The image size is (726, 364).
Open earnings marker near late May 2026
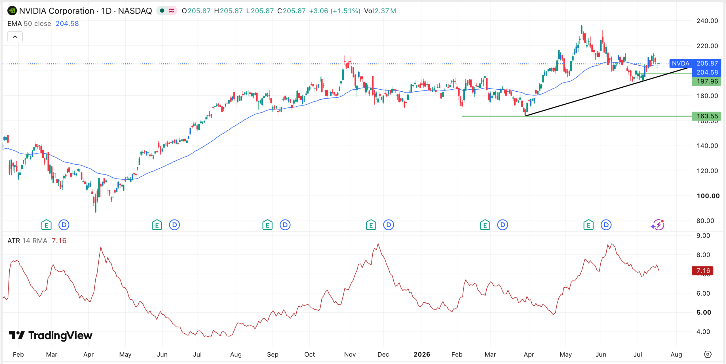(588, 225)
